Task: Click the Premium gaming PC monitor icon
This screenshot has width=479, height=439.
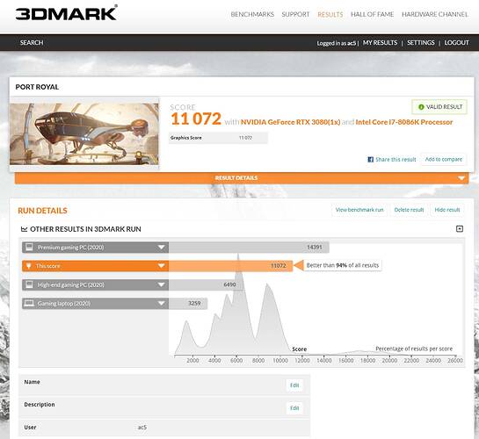Action: (x=29, y=247)
